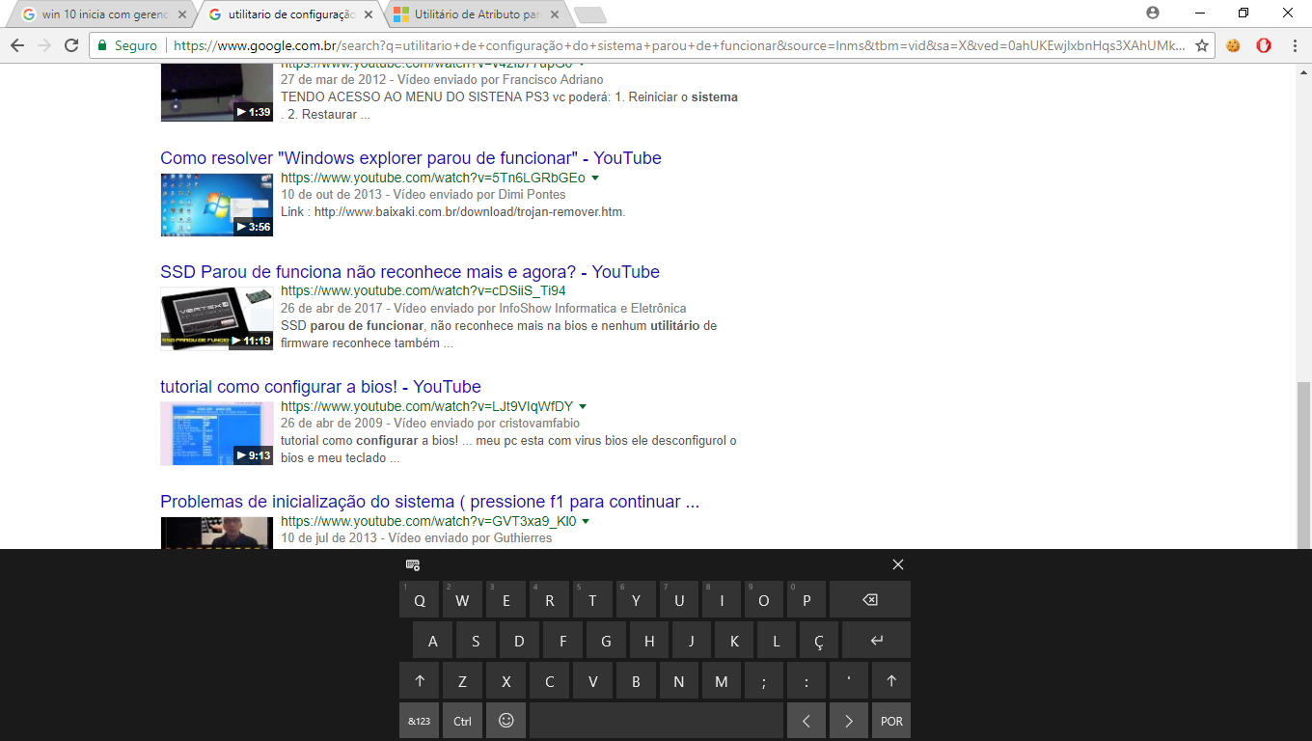Tap the emoji smiley key
This screenshot has height=741, width=1312.
[506, 721]
